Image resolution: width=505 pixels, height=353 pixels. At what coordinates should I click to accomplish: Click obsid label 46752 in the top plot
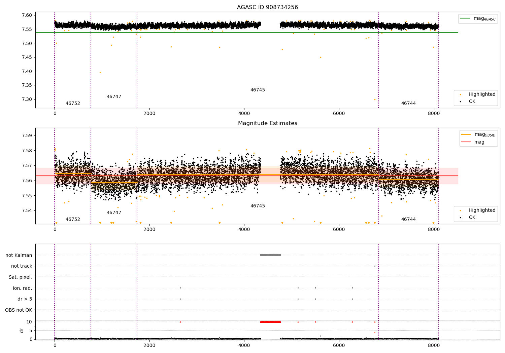(x=73, y=104)
